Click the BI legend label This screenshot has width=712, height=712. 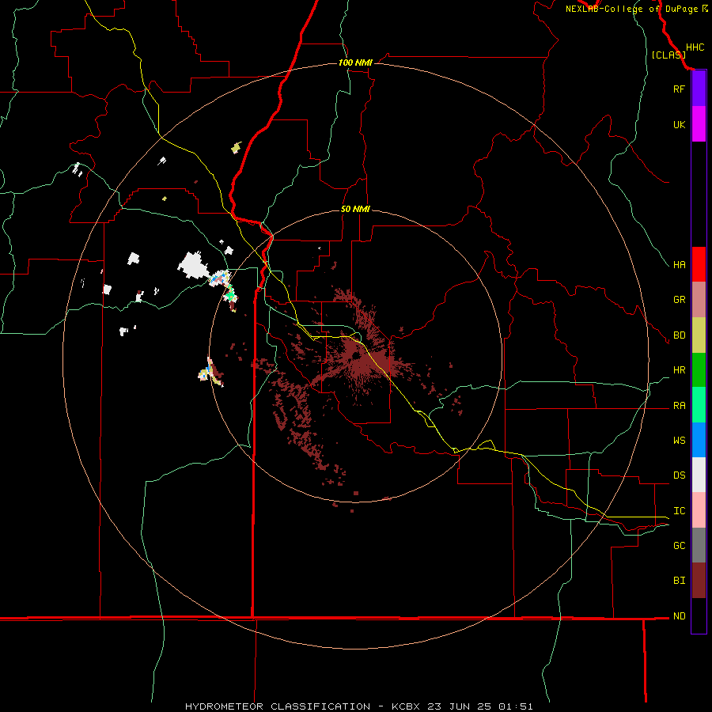coord(679,581)
